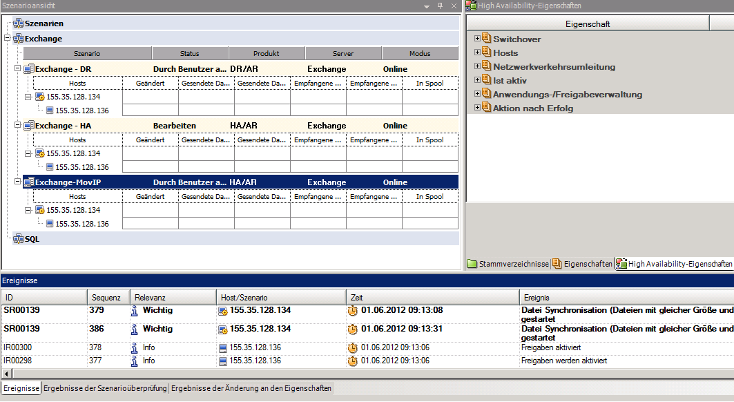Switch to the Stammverzeichnisse tab
Image resolution: width=734 pixels, height=402 pixels.
(508, 264)
